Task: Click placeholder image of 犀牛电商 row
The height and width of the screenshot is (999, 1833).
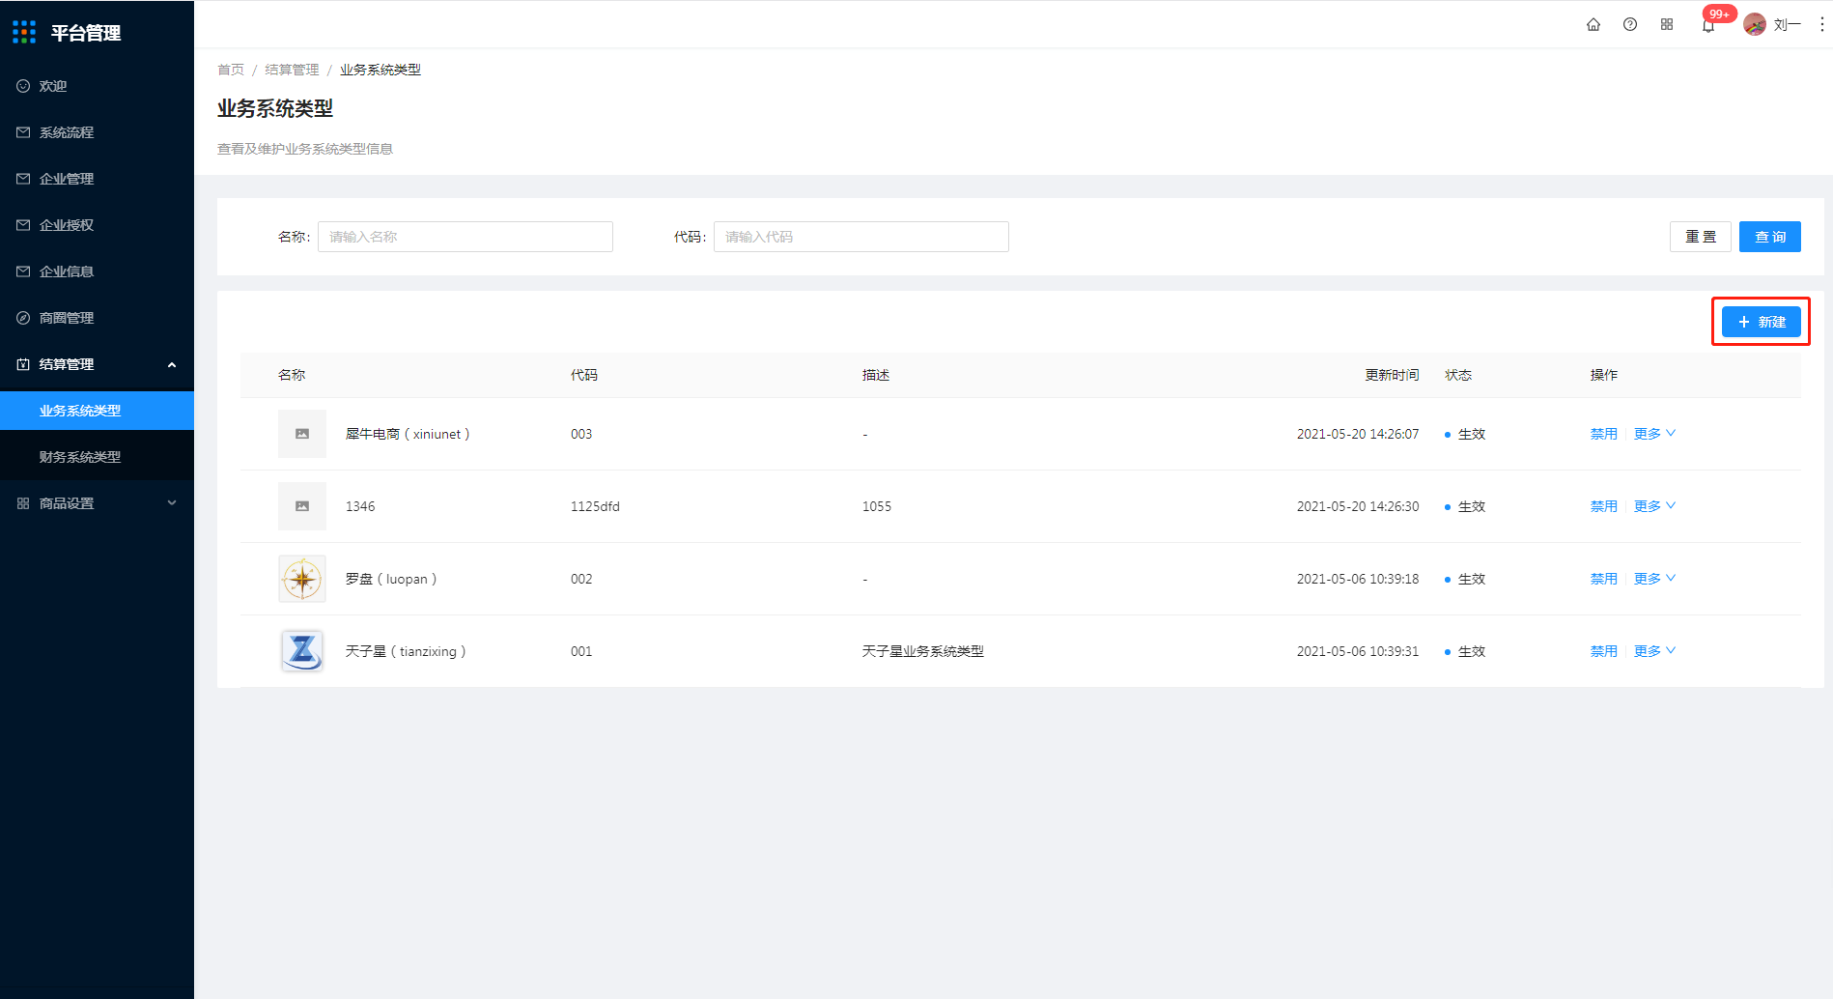Action: (302, 434)
